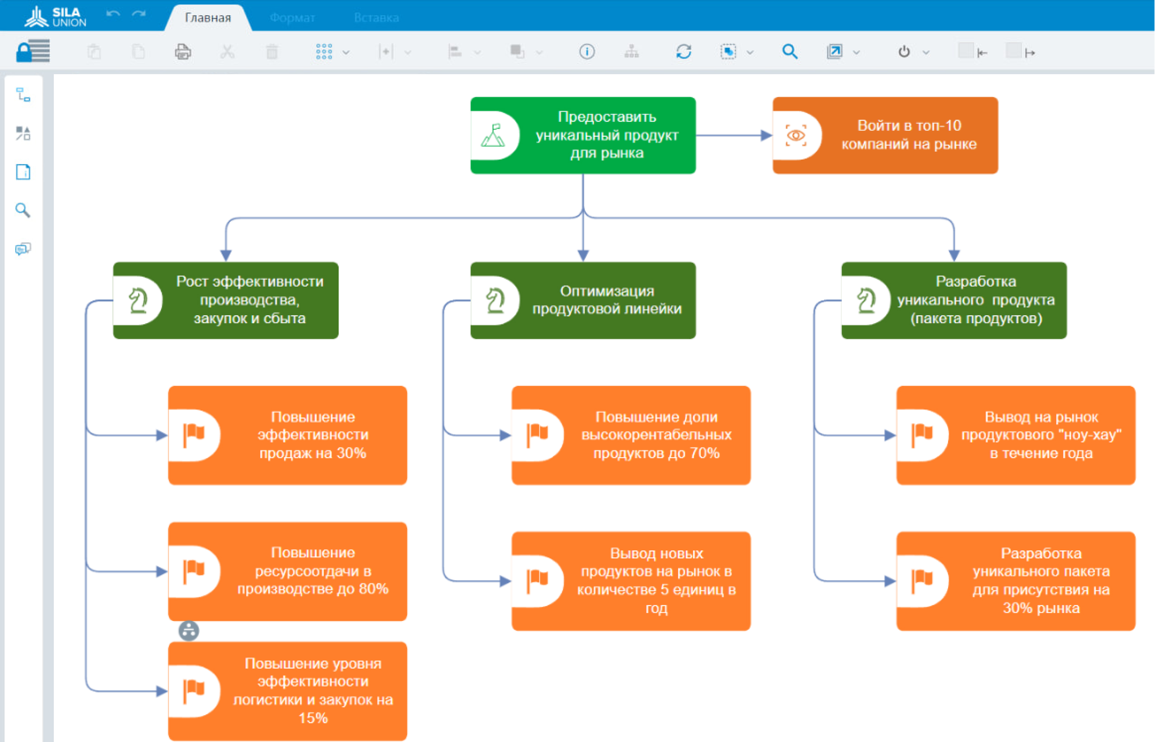1155x742 pixels.
Task: Expand the grid dots dropdown arrow
Action: (346, 52)
